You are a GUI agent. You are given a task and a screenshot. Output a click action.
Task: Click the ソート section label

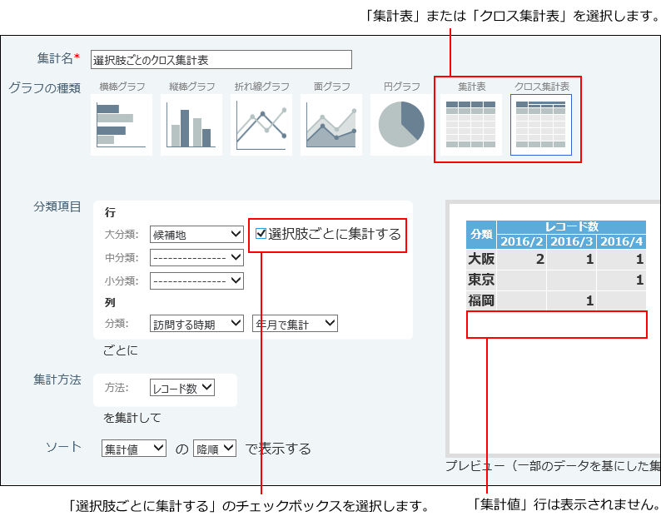pos(63,447)
